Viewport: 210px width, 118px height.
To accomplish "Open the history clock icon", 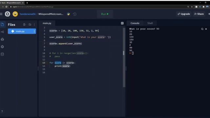I will point(74,14).
